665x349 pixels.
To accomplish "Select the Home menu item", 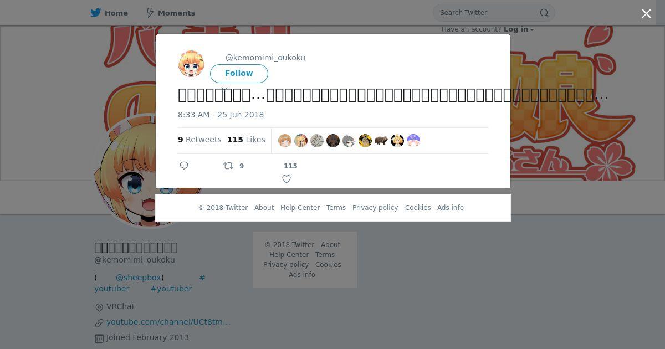I will 109,13.
